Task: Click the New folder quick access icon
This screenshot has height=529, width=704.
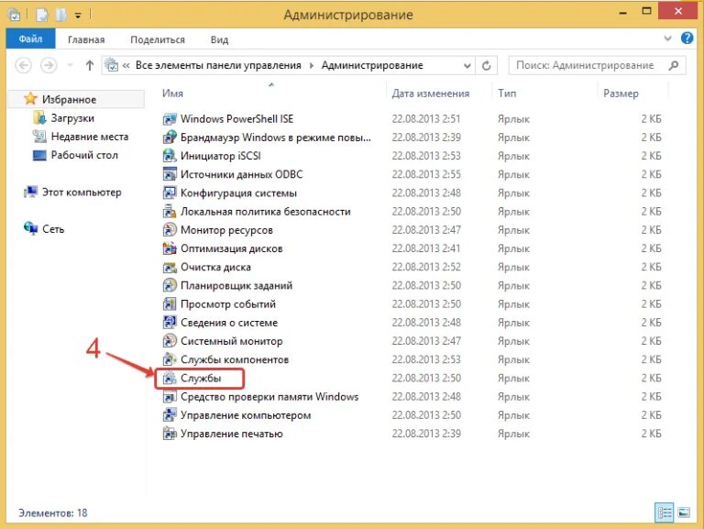Action: tap(60, 15)
